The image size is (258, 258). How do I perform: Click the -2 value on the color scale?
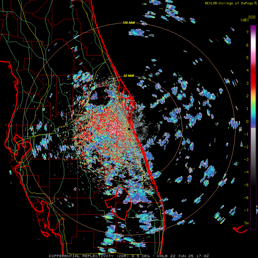(246, 147)
